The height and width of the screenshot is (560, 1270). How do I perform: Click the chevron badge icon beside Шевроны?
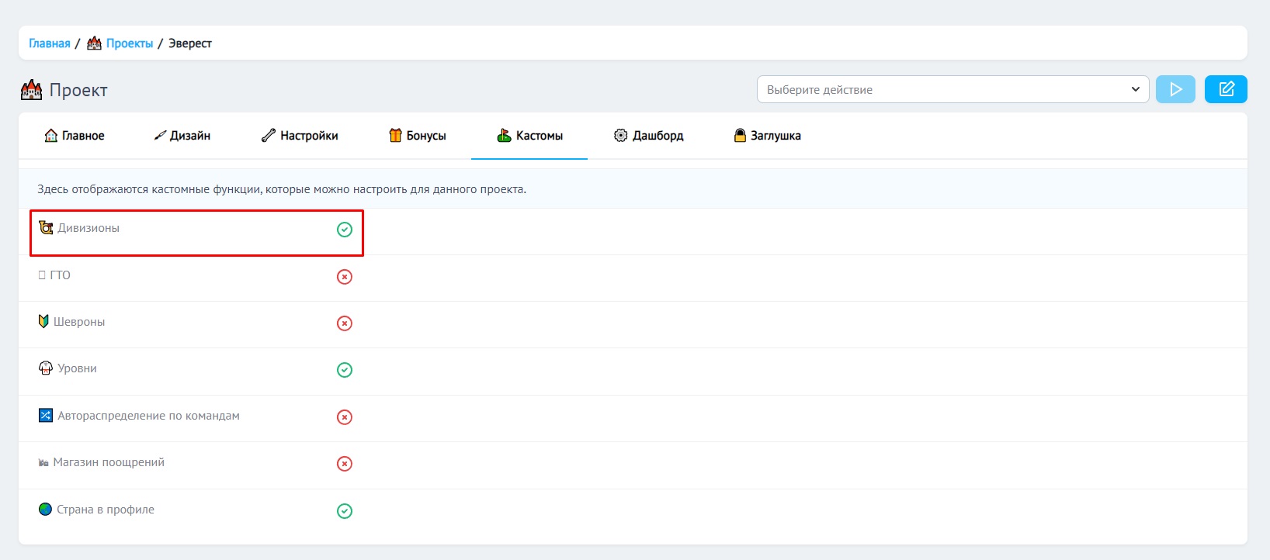coord(43,321)
